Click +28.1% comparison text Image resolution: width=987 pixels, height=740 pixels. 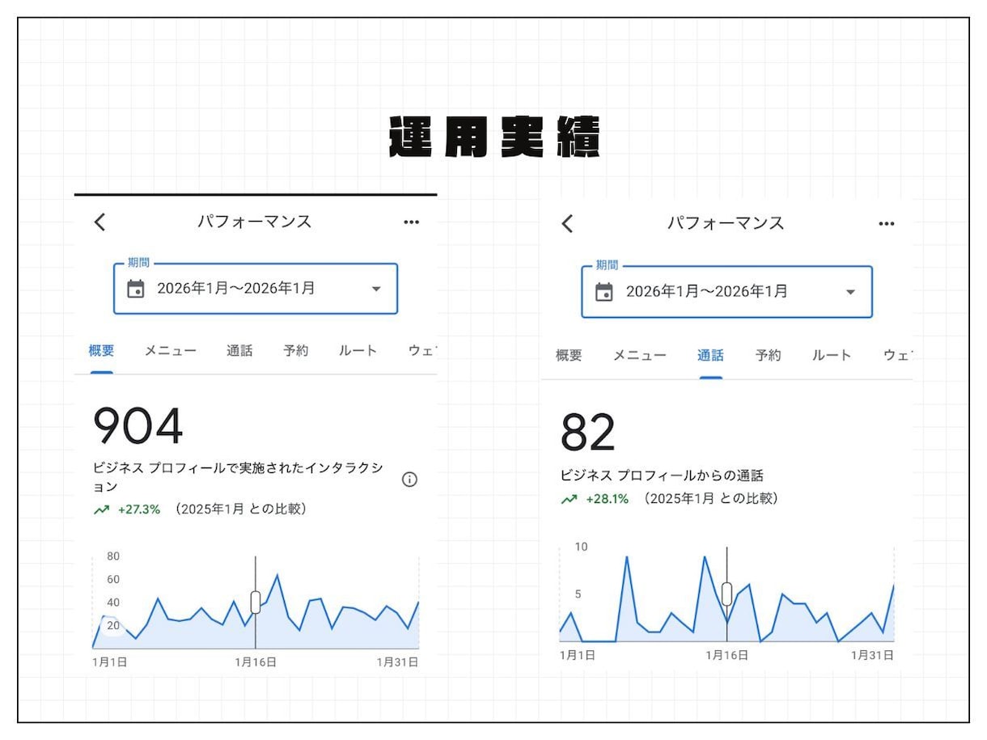pyautogui.click(x=607, y=499)
